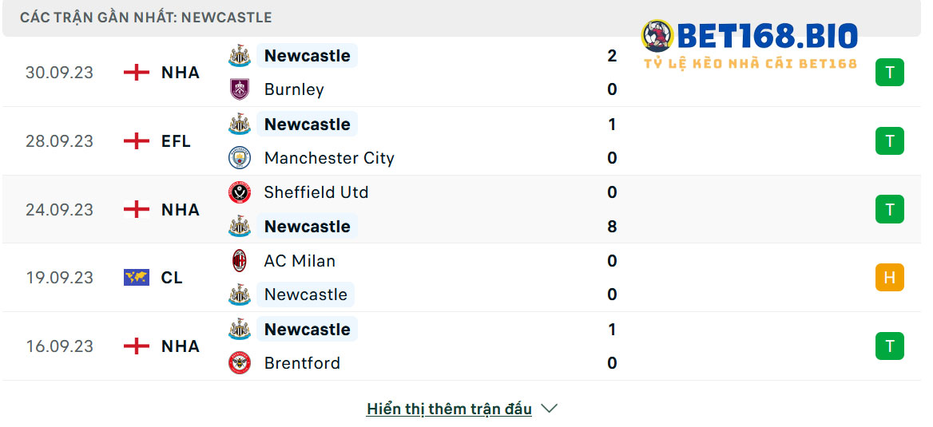Select the green T badge for Brentford match
Screen dimensions: 933x427
pos(890,346)
